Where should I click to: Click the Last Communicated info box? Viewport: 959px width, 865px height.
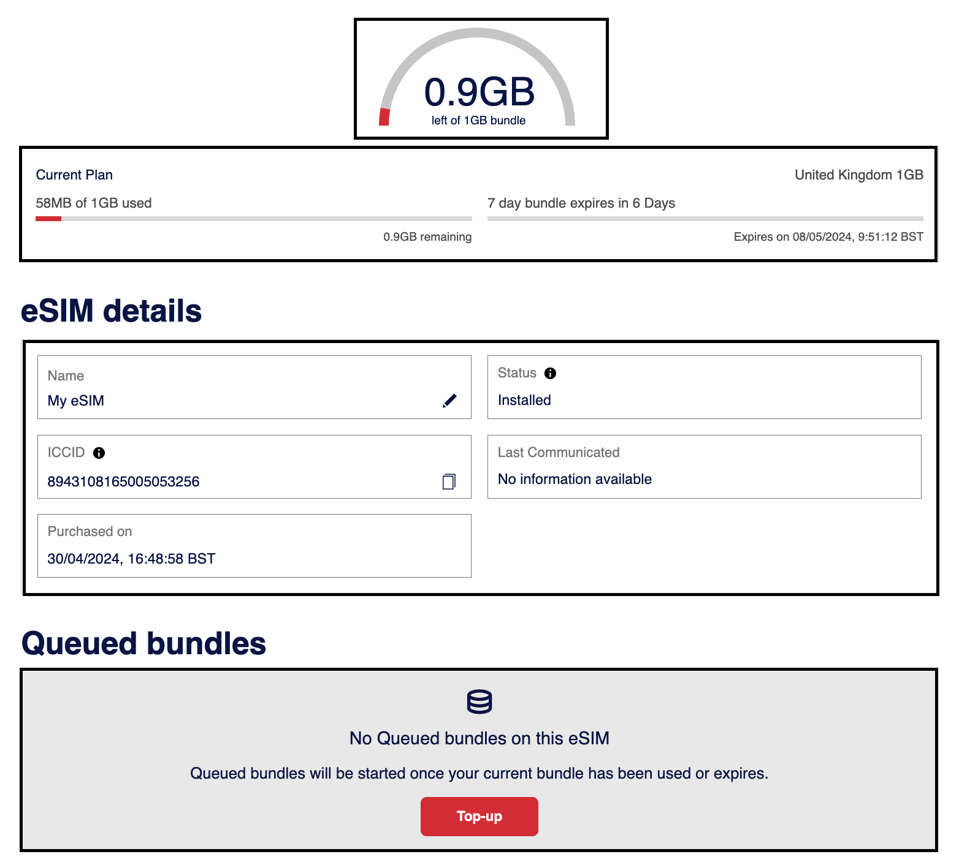704,467
